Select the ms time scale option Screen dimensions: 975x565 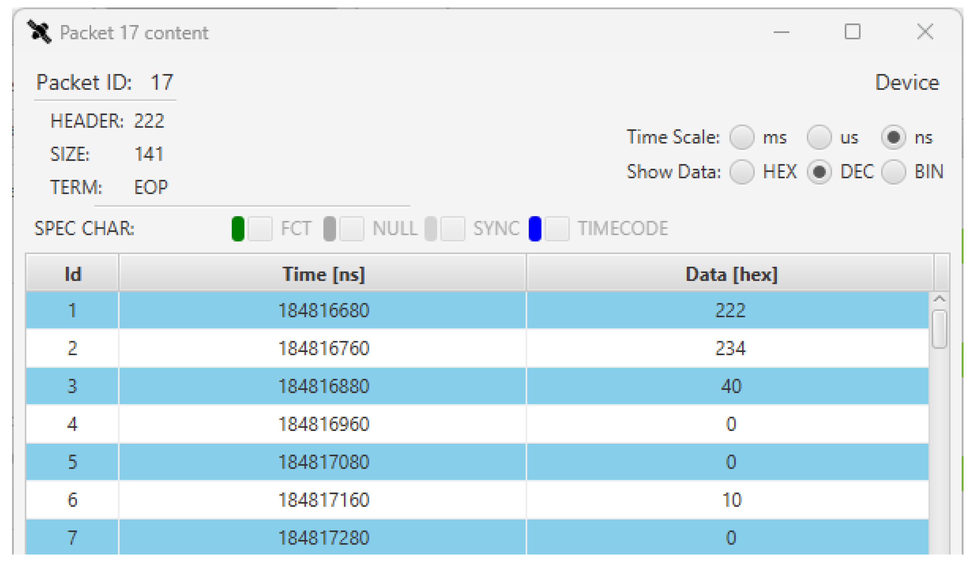[742, 137]
